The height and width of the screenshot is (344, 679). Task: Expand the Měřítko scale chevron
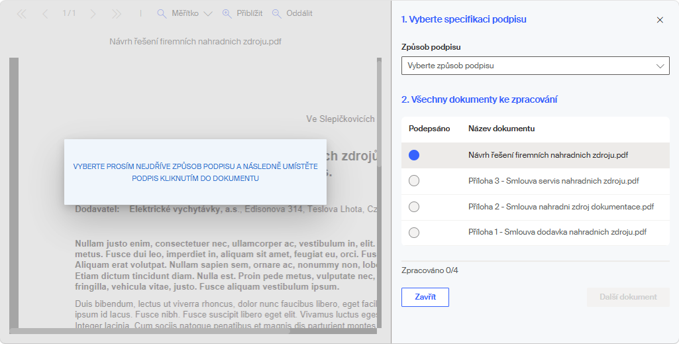[208, 14]
